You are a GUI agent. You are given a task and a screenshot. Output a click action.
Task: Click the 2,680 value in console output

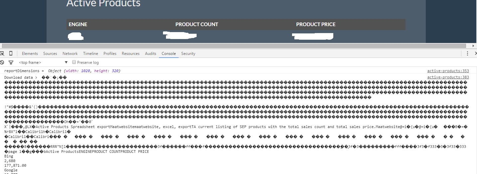click(10, 161)
